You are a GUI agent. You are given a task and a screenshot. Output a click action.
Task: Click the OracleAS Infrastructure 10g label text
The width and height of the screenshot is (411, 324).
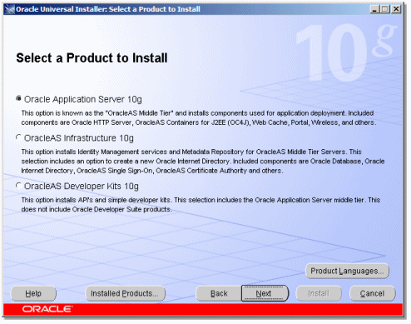coord(79,138)
